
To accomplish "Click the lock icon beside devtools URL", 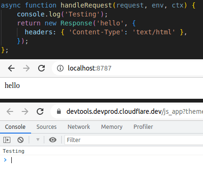I will [59, 111].
